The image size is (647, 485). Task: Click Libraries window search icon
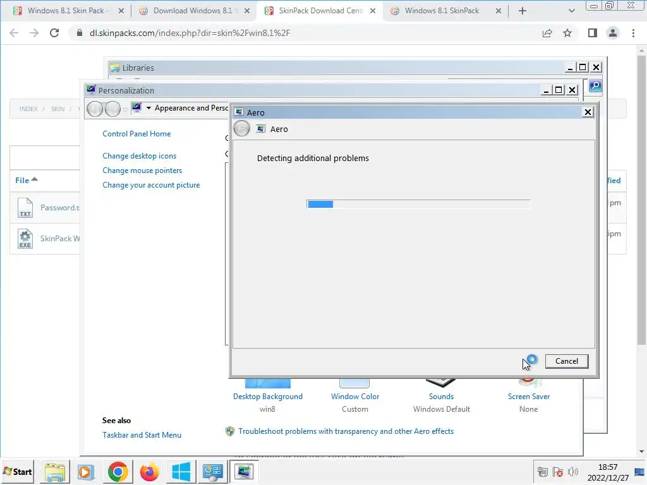[x=595, y=86]
